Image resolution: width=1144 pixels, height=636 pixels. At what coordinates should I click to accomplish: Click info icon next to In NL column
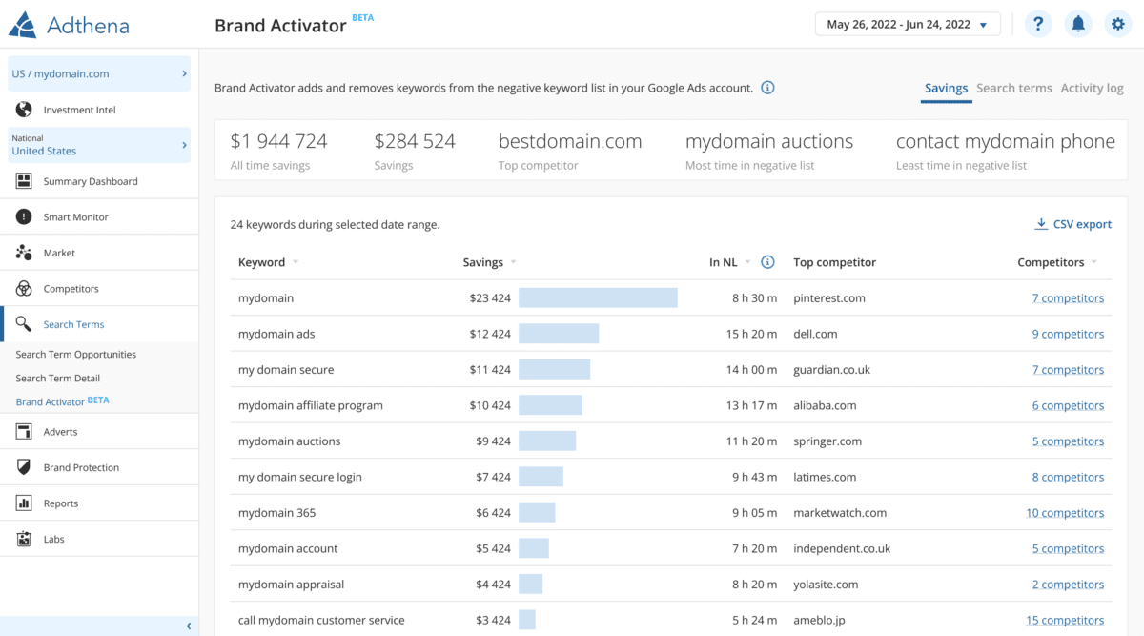(x=767, y=262)
